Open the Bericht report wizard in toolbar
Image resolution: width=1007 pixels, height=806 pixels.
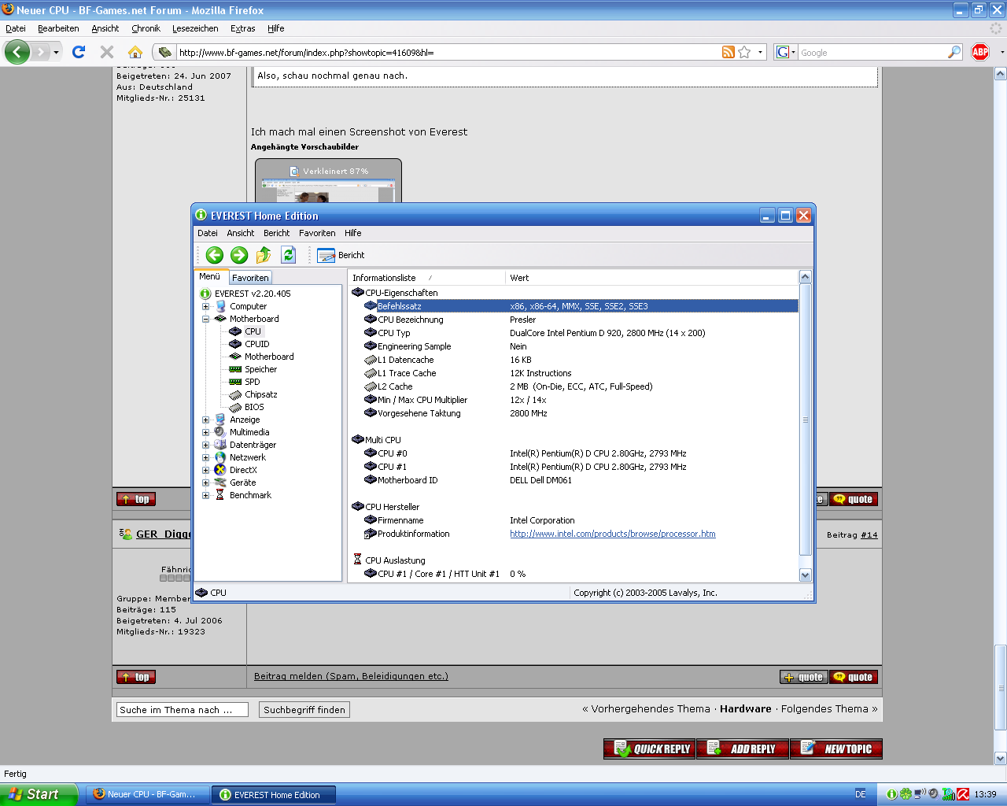tap(341, 255)
